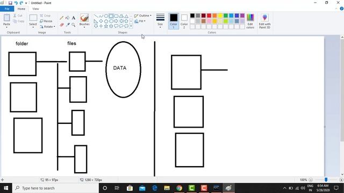
Task: Choose the Oval callout shape
Action: (x=121, y=26)
